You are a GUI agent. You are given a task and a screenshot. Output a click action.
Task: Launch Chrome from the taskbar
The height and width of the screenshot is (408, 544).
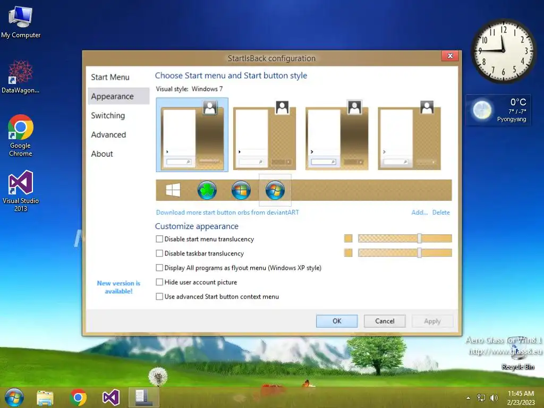pyautogui.click(x=78, y=397)
